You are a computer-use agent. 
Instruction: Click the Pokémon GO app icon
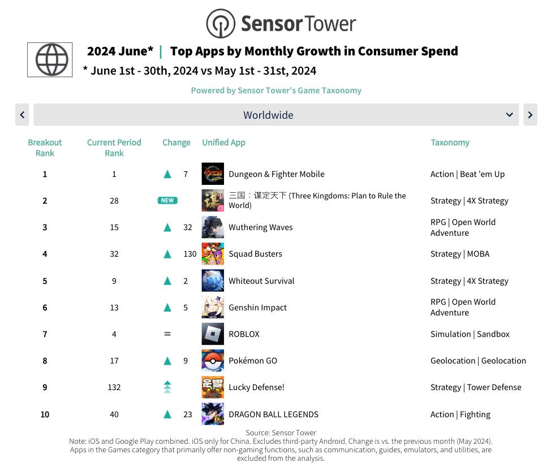point(213,361)
